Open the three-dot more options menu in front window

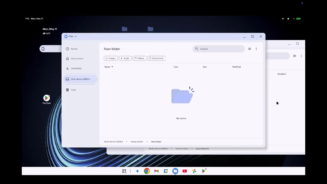tap(256, 49)
